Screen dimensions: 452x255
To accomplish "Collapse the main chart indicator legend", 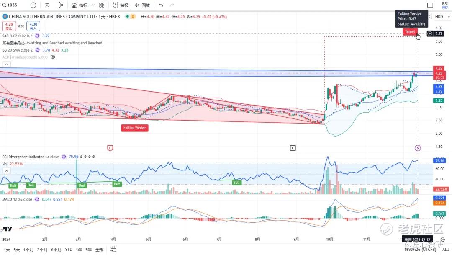I will click(6, 64).
